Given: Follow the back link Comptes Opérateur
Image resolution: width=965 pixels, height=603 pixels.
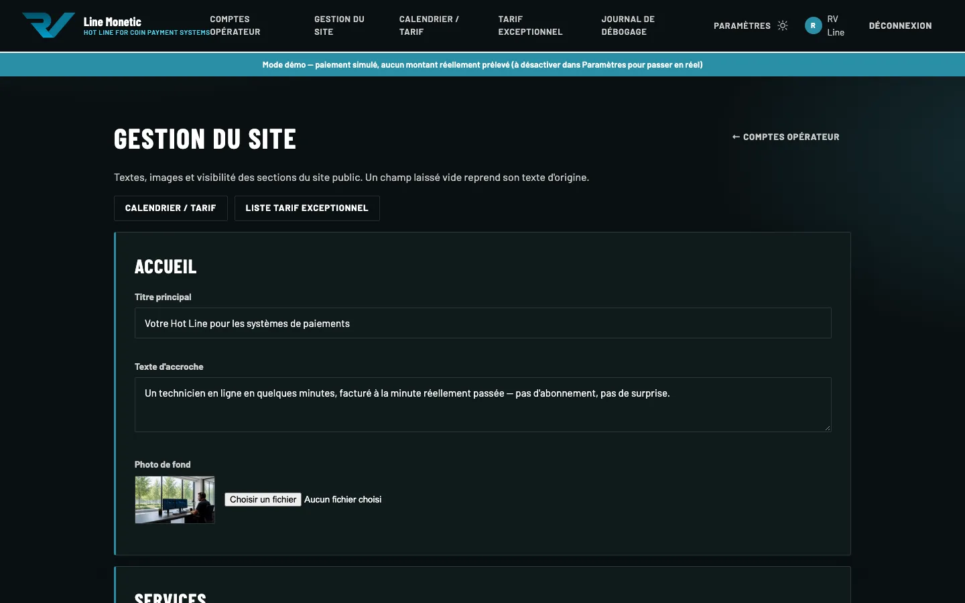Looking at the screenshot, I should click(x=785, y=137).
